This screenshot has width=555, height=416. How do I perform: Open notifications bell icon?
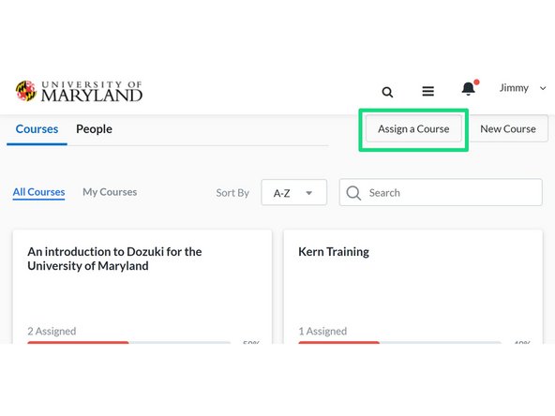(470, 88)
